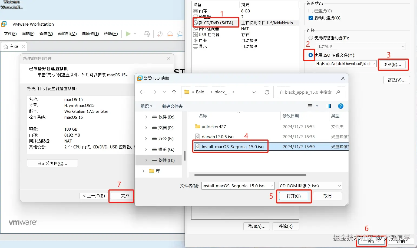Click 新建文件夹 in browse dialog
The height and width of the screenshot is (248, 417).
click(172, 106)
